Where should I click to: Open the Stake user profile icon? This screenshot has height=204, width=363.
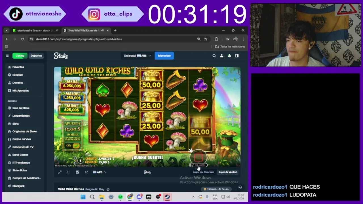[222, 56]
